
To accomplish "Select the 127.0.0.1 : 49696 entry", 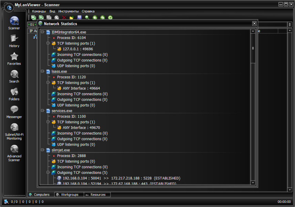I will (78, 49).
